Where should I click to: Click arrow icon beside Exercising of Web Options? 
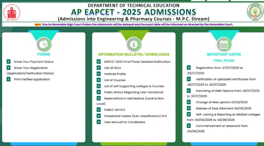click(189, 91)
